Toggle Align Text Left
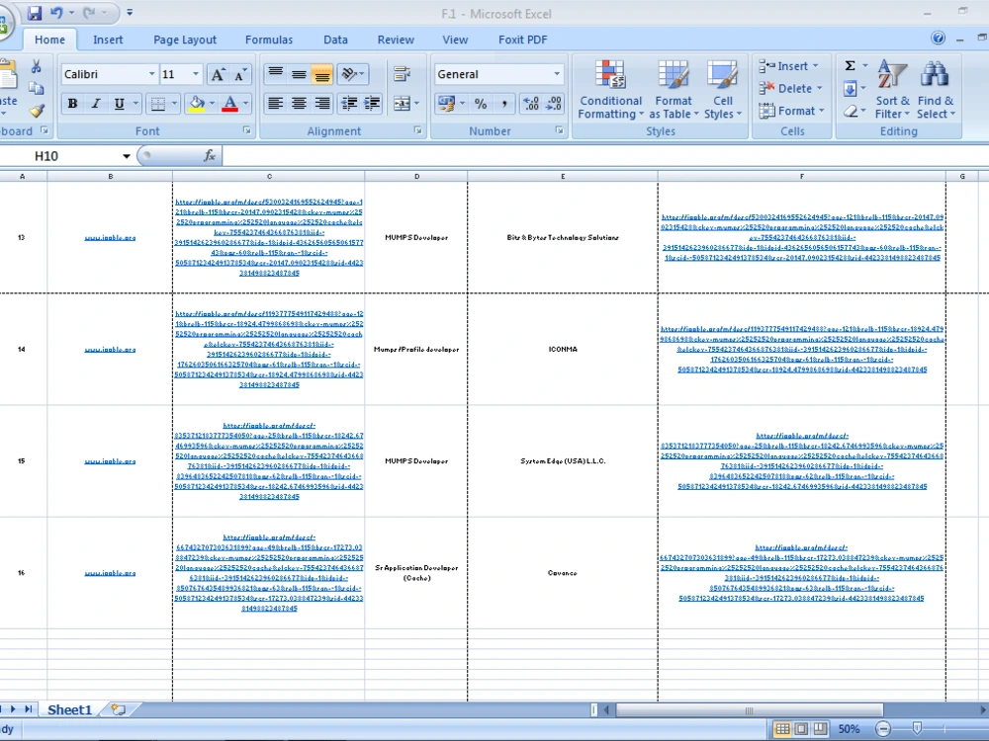 275,104
